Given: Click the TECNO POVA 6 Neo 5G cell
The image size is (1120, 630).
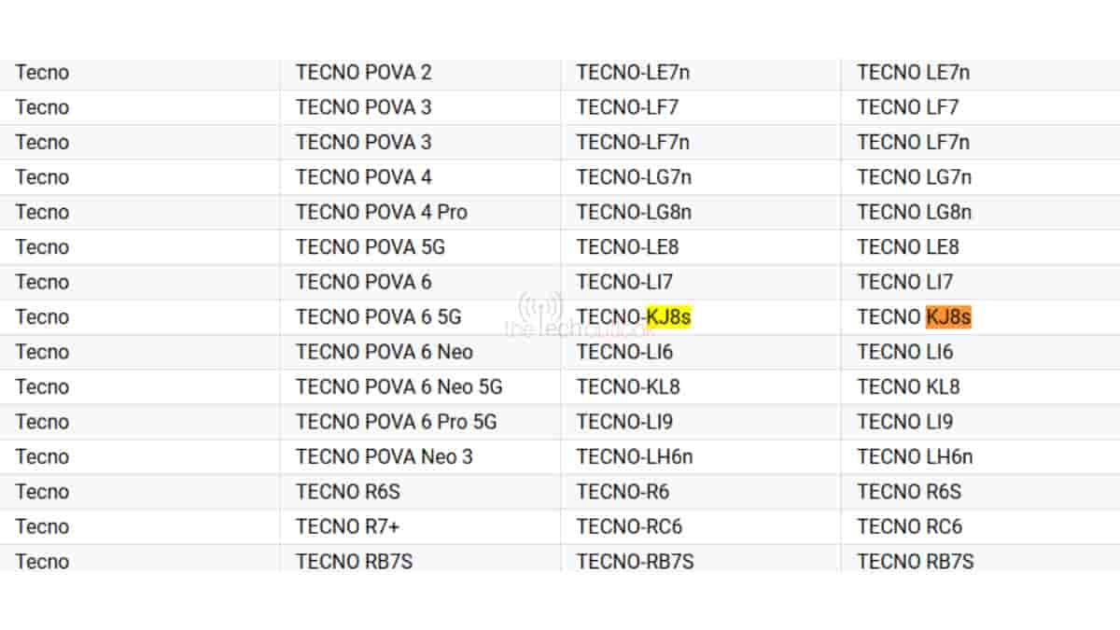Looking at the screenshot, I should click(399, 386).
